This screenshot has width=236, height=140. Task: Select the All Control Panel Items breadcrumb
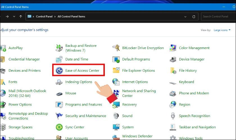pos(71,17)
